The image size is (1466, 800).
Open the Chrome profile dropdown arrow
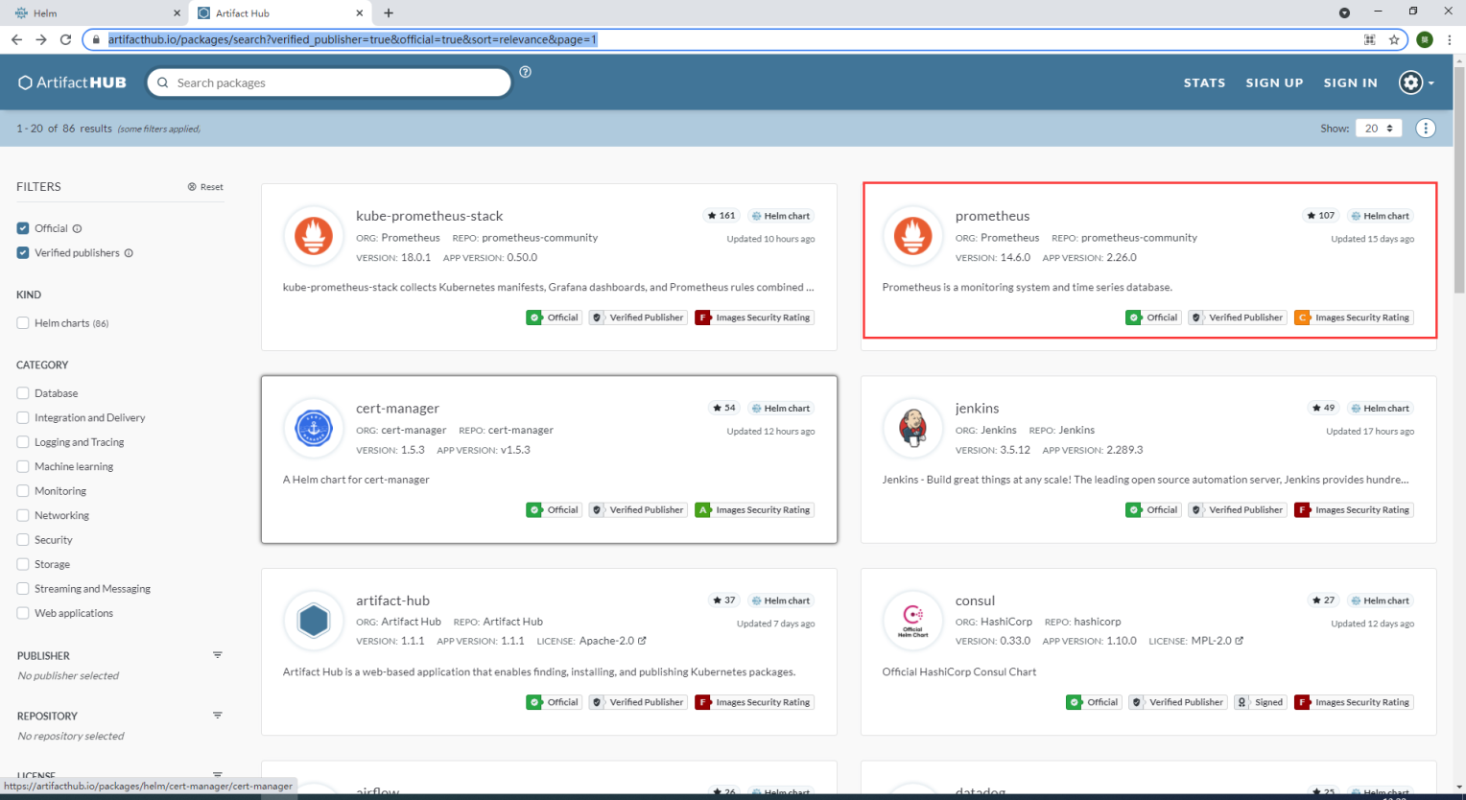pos(1344,12)
